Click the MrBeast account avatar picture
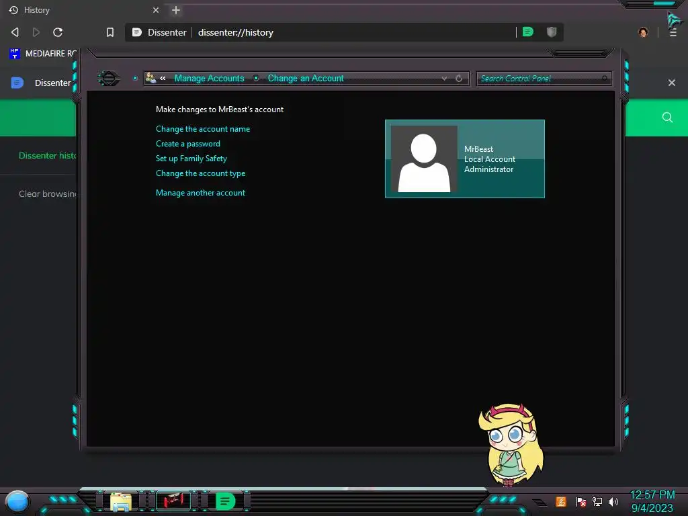 pos(424,159)
